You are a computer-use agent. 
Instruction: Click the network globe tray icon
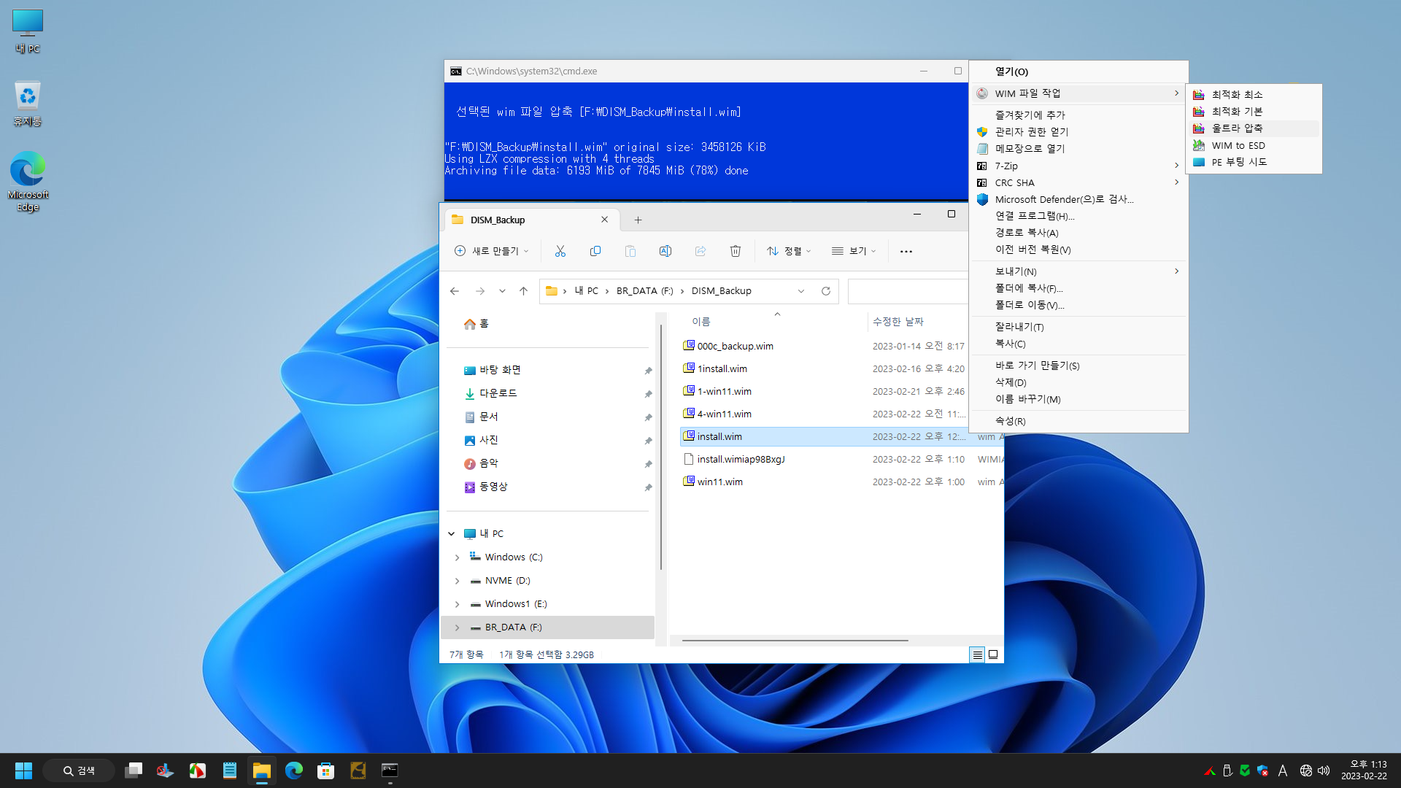(1305, 770)
